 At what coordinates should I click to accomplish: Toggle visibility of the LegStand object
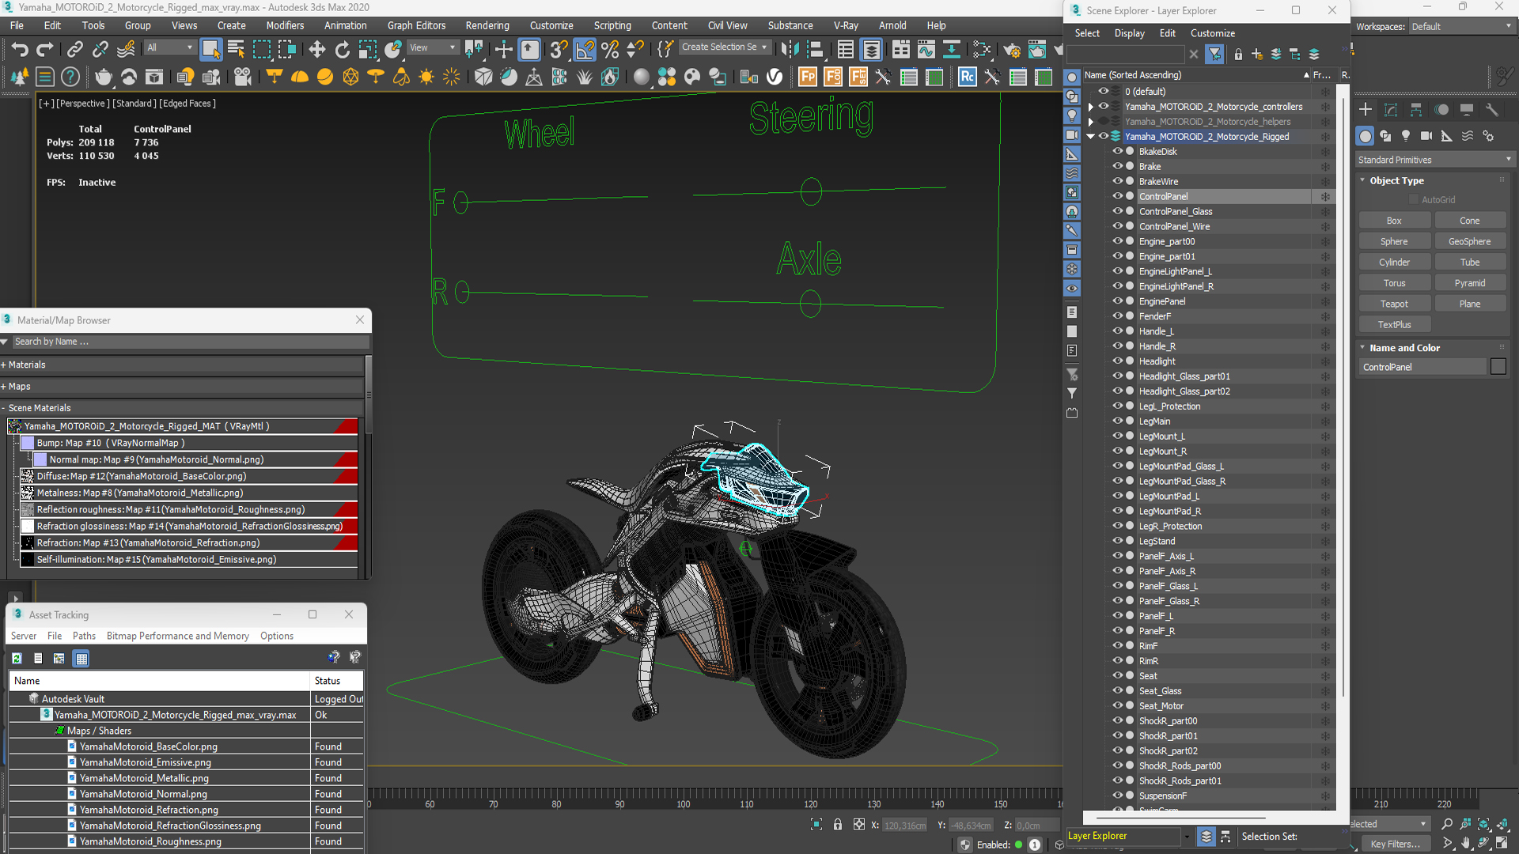pos(1118,541)
